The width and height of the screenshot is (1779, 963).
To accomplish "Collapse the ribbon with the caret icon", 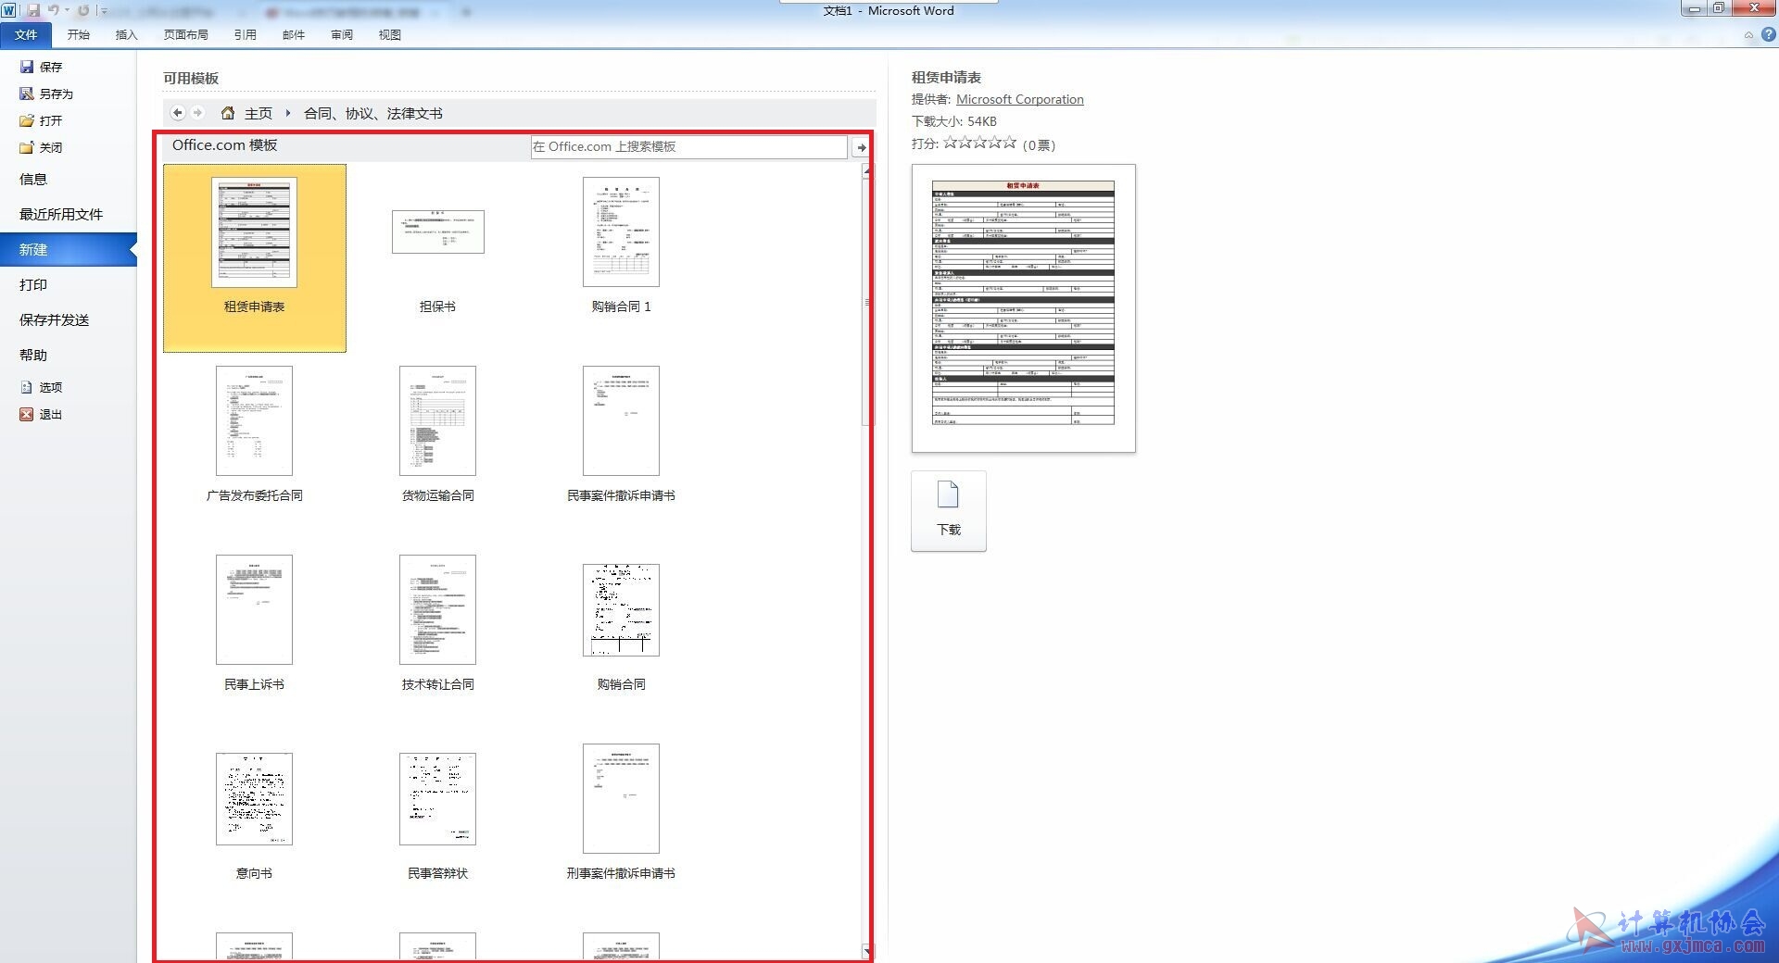I will coord(1748,35).
